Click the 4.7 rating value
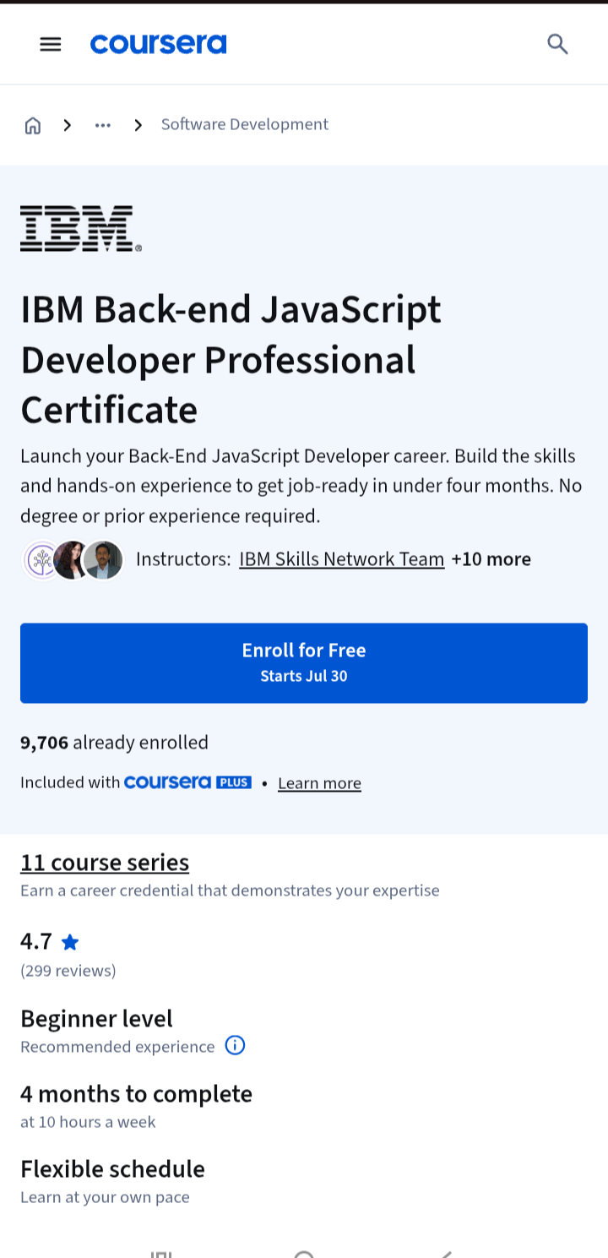 pos(36,941)
